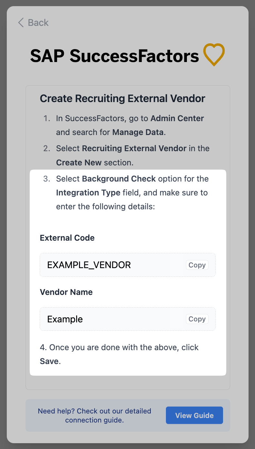Click the bold Save word in step 4
Viewport: 255px width, 449px height.
pyautogui.click(x=49, y=361)
